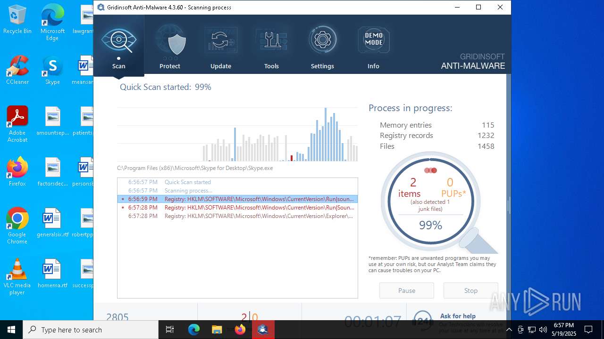Select the first 6:57:28 PM Run|Soun registry row
Screen dimensions: 604x339
[x=238, y=208]
